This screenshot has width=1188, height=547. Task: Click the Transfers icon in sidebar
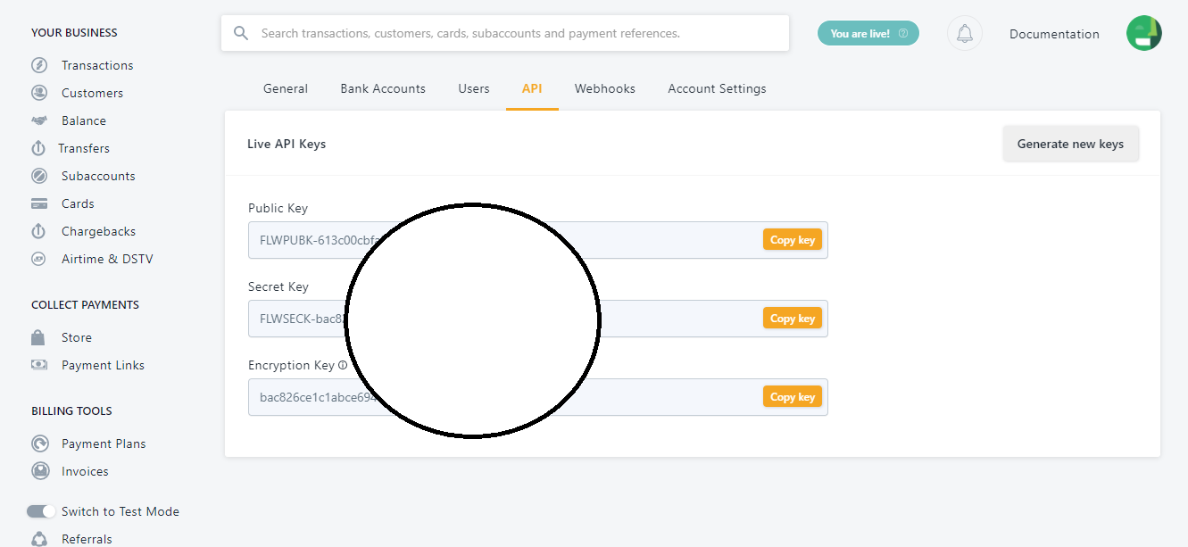(x=38, y=148)
